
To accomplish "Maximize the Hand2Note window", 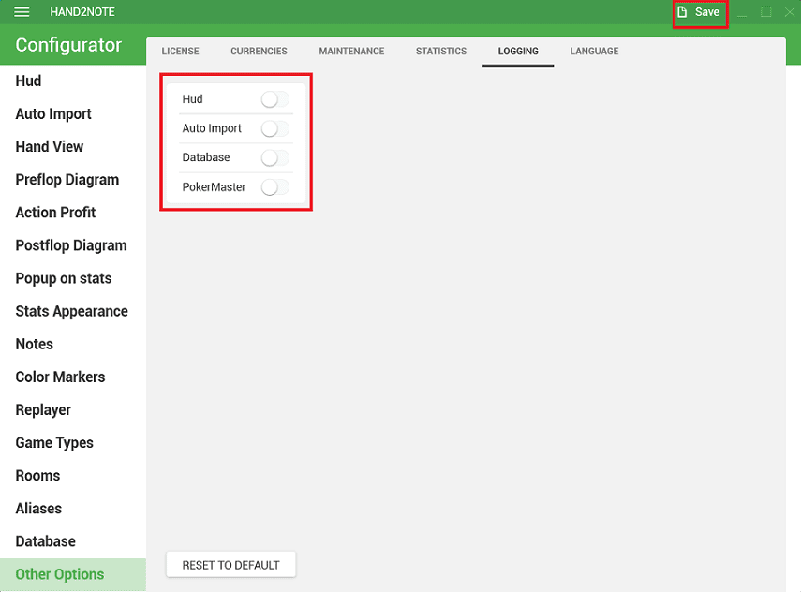I will click(x=765, y=12).
